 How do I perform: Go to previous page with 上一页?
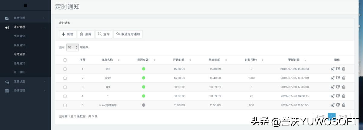320,117
